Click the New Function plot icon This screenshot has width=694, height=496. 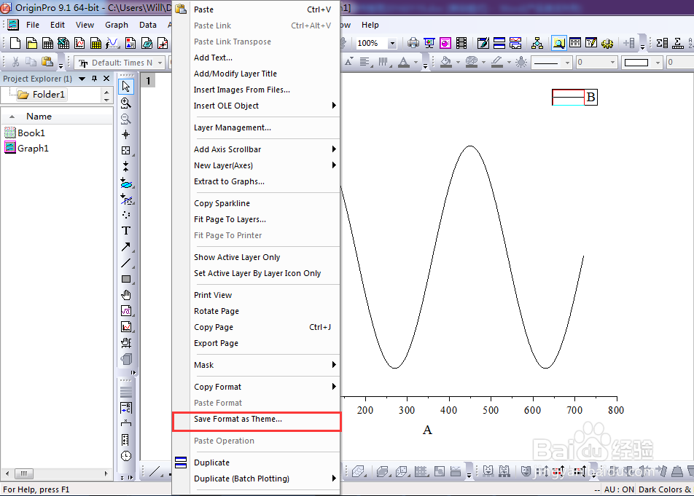tap(112, 43)
